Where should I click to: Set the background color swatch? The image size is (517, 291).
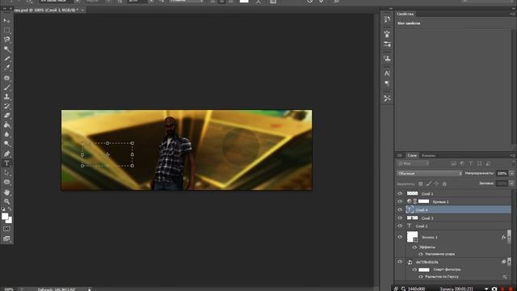[x=10, y=221]
